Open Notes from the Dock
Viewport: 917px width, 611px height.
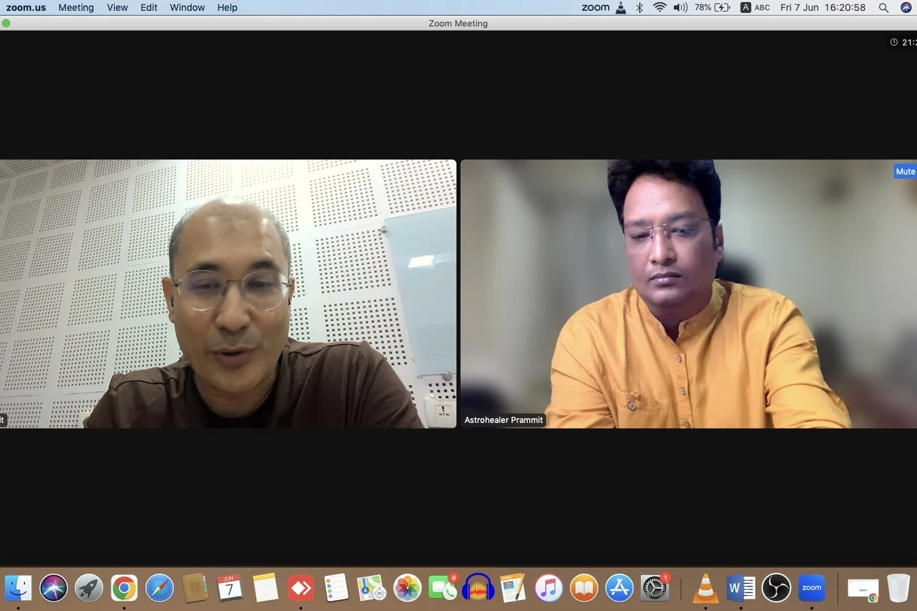point(266,588)
